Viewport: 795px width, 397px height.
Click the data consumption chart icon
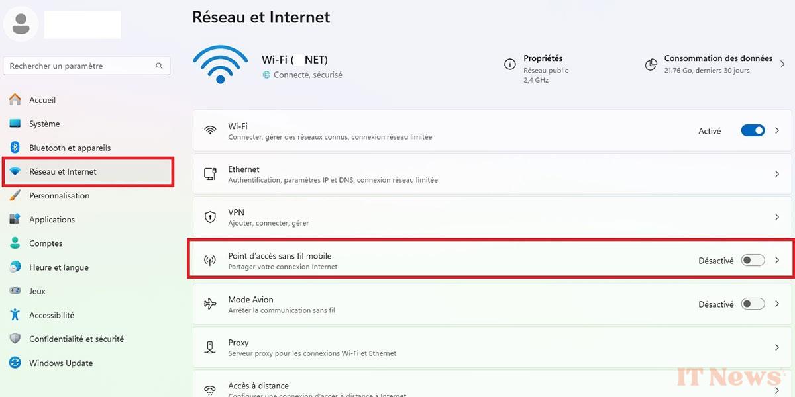pos(651,64)
